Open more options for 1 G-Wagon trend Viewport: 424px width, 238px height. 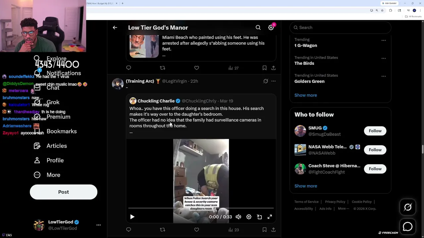click(x=384, y=40)
